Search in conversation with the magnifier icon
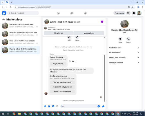145x116 pixels. pos(128,39)
